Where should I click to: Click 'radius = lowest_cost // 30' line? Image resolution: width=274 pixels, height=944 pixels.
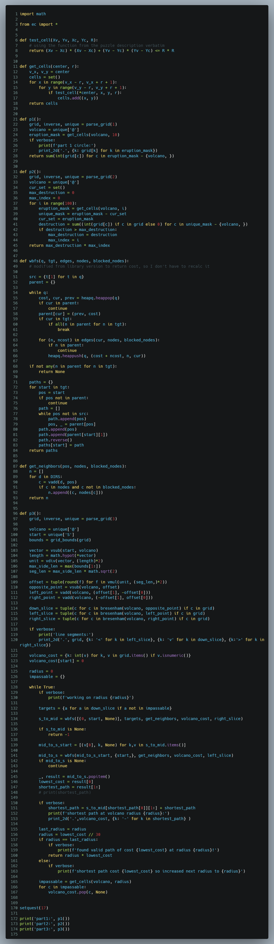pyautogui.click(x=69, y=834)
